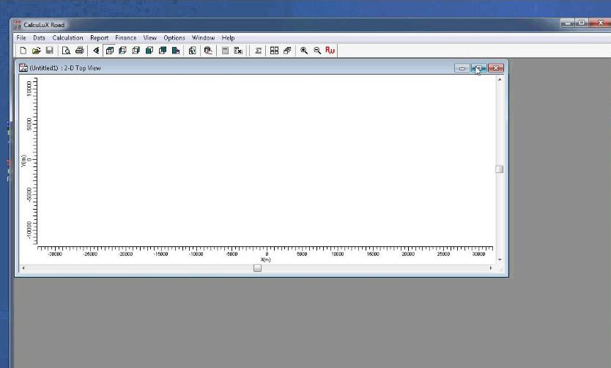Open the Options menu
Image resolution: width=611 pixels, height=368 pixels.
coord(174,38)
